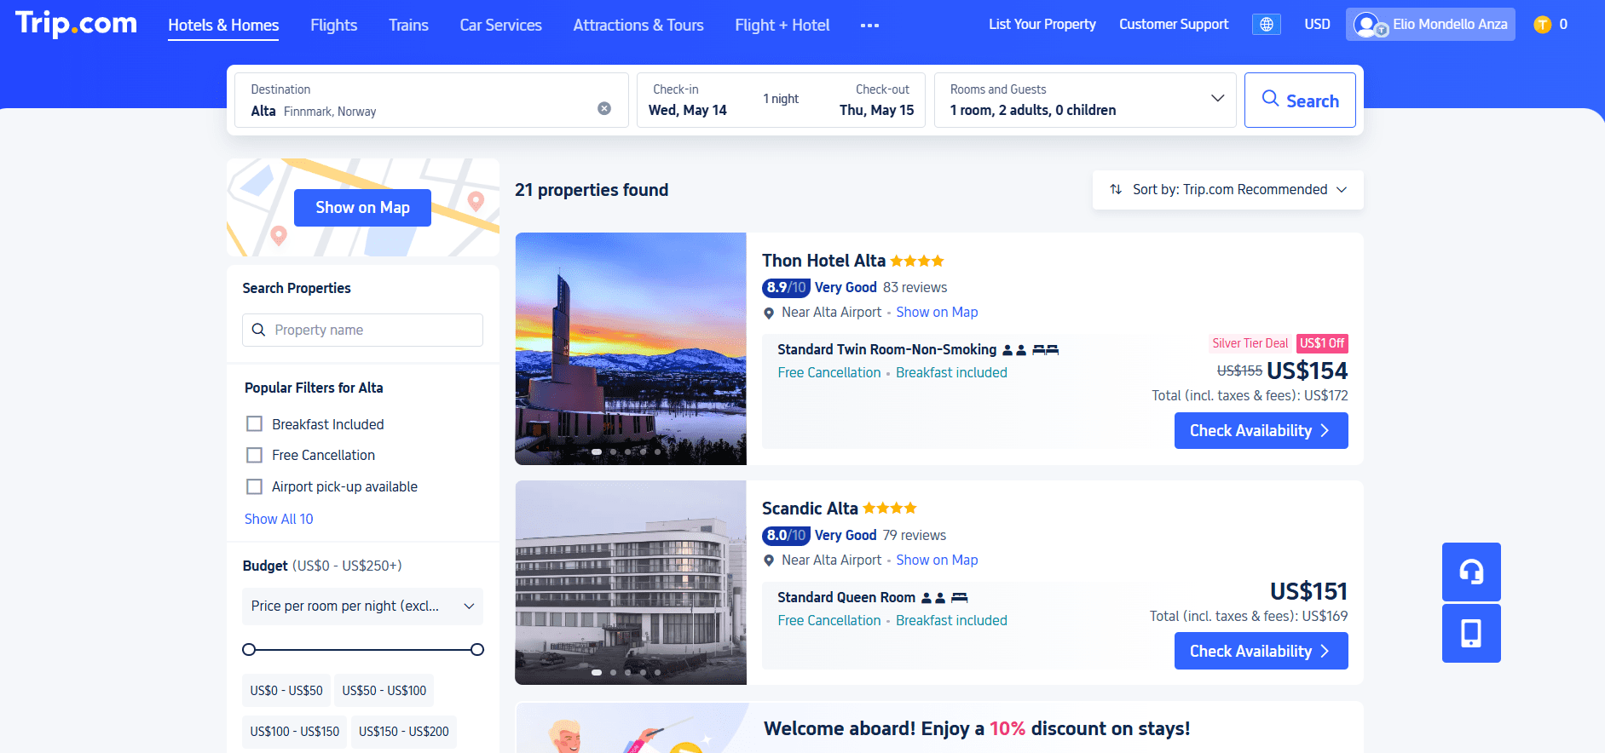Viewport: 1605px width, 753px height.
Task: Open the price per room per night dropdown
Action: 362,606
